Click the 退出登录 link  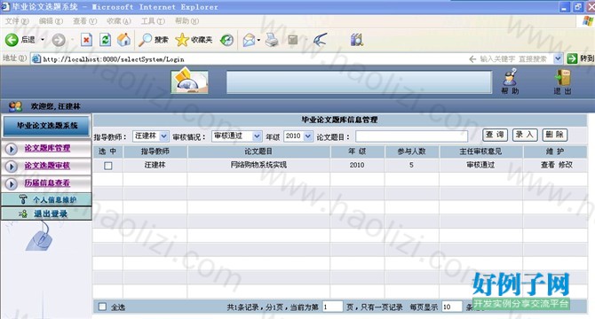click(51, 214)
